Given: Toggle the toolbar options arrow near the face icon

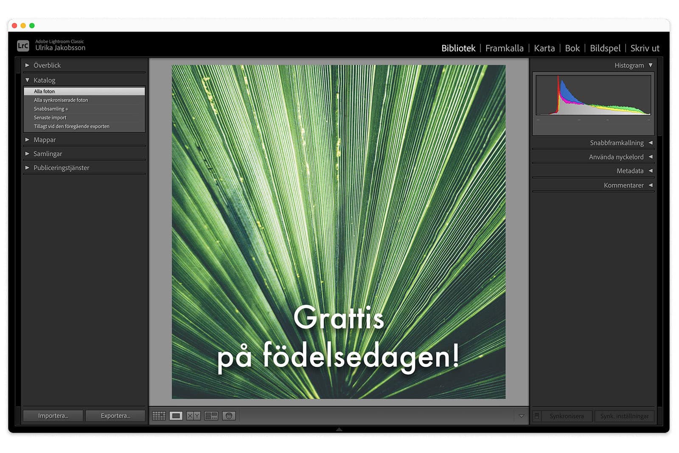Looking at the screenshot, I should (522, 416).
